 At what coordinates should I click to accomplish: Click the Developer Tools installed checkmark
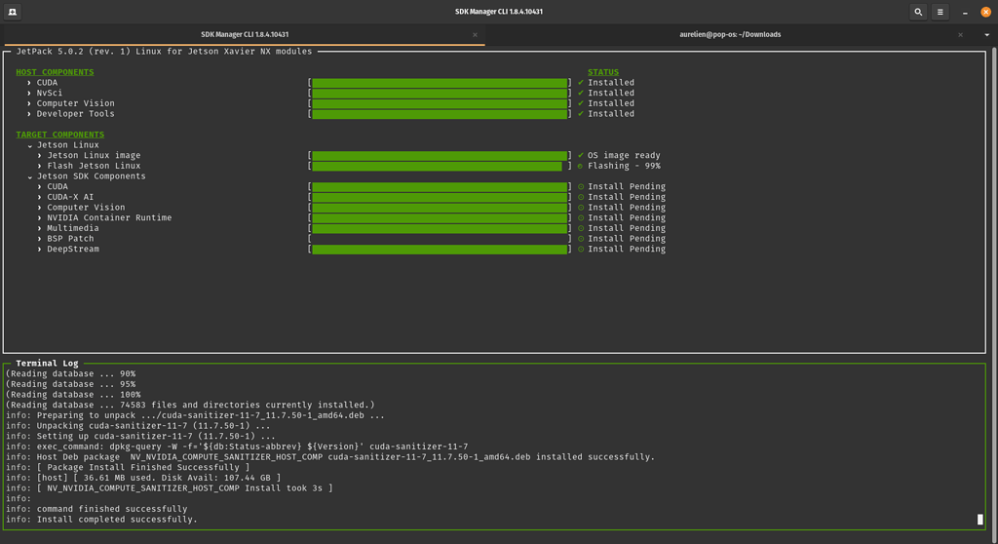pyautogui.click(x=581, y=114)
